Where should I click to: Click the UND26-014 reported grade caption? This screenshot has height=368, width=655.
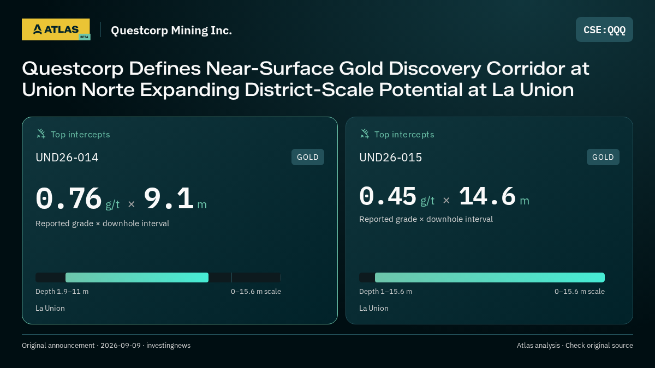102,224
